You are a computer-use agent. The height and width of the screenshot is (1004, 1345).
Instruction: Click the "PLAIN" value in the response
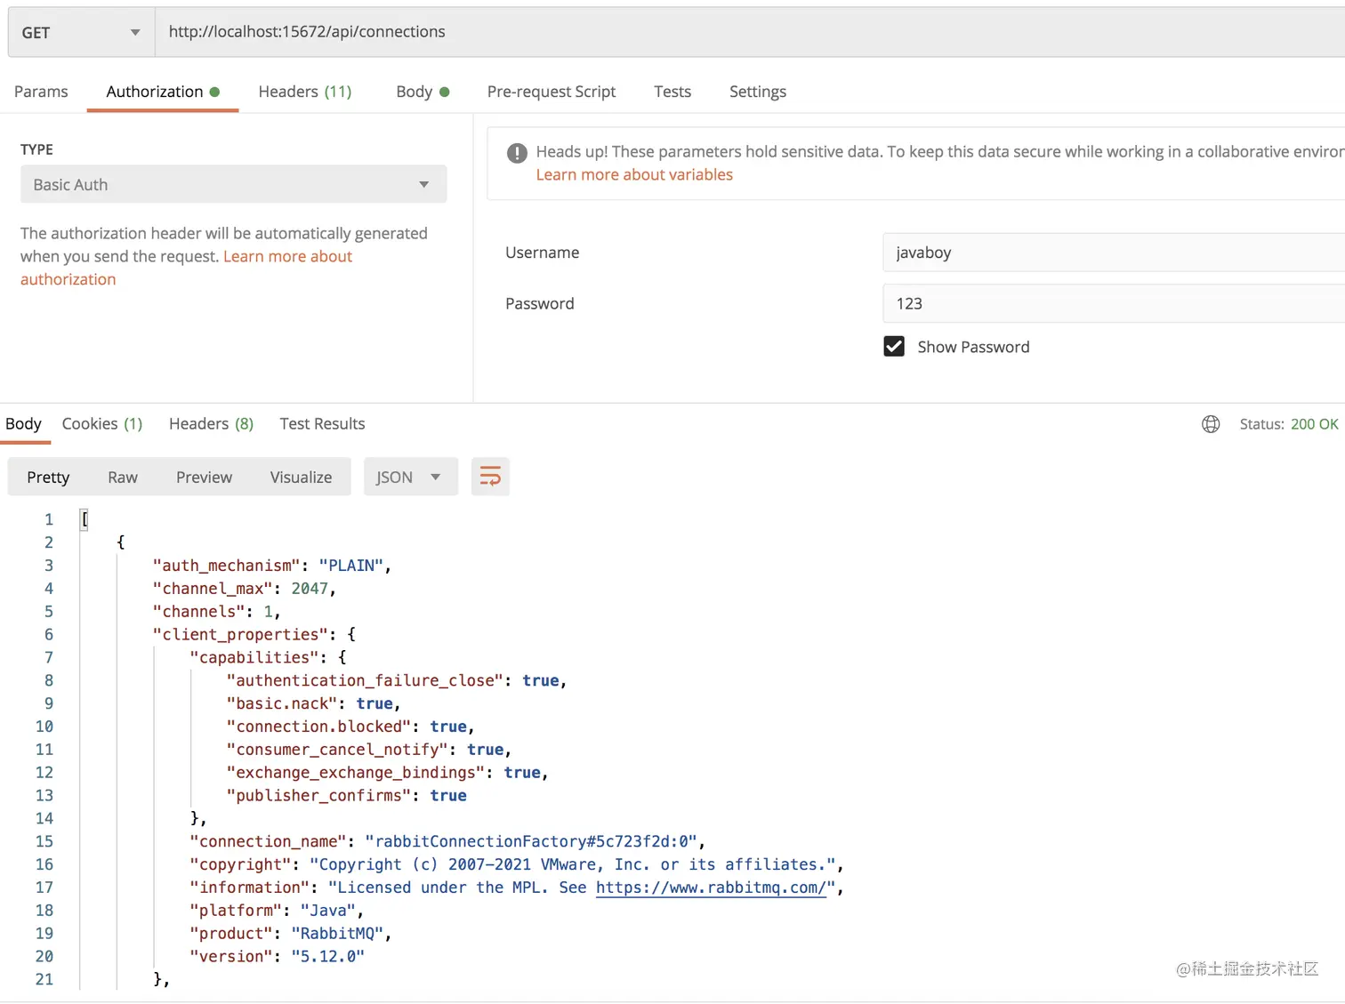point(350,566)
